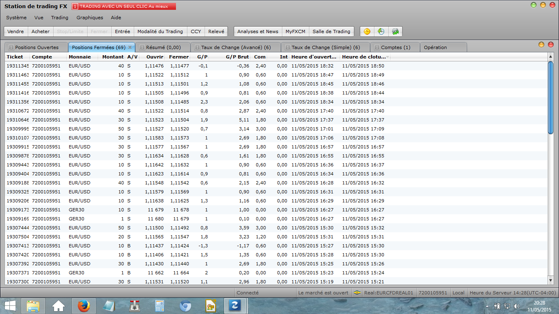Image resolution: width=559 pixels, height=314 pixels.
Task: Open the Graphiques menu
Action: point(90,18)
